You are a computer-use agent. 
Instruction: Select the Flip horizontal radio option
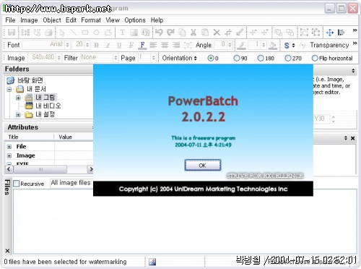pyautogui.click(x=315, y=58)
